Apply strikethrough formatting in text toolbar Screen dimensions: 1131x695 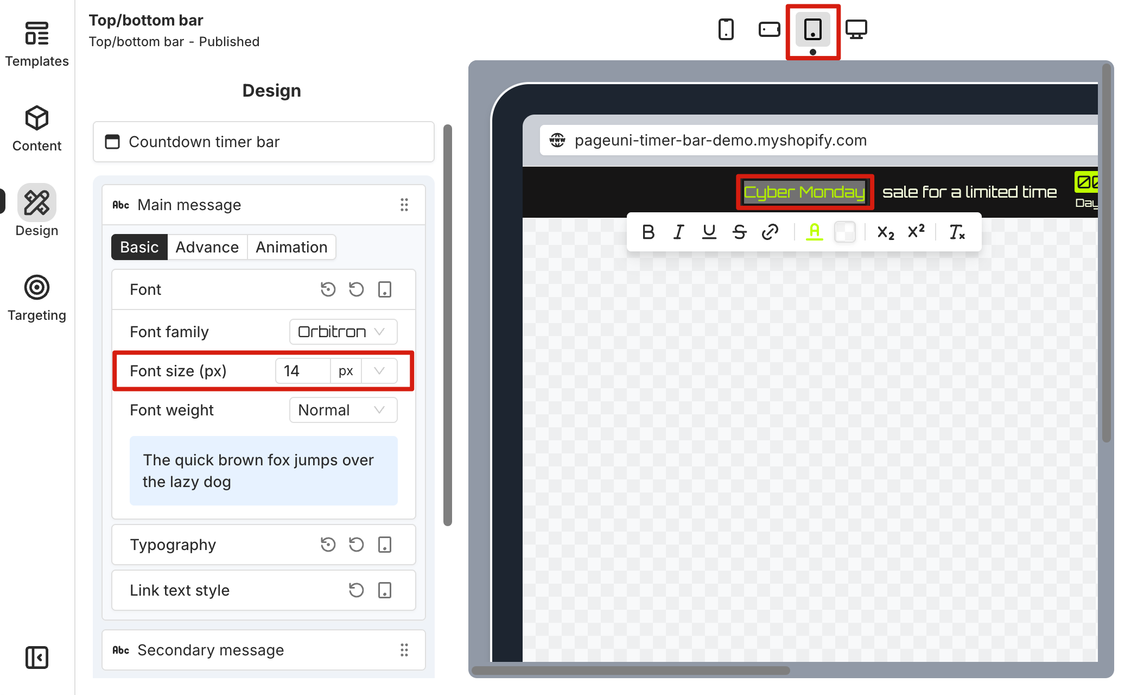739,232
